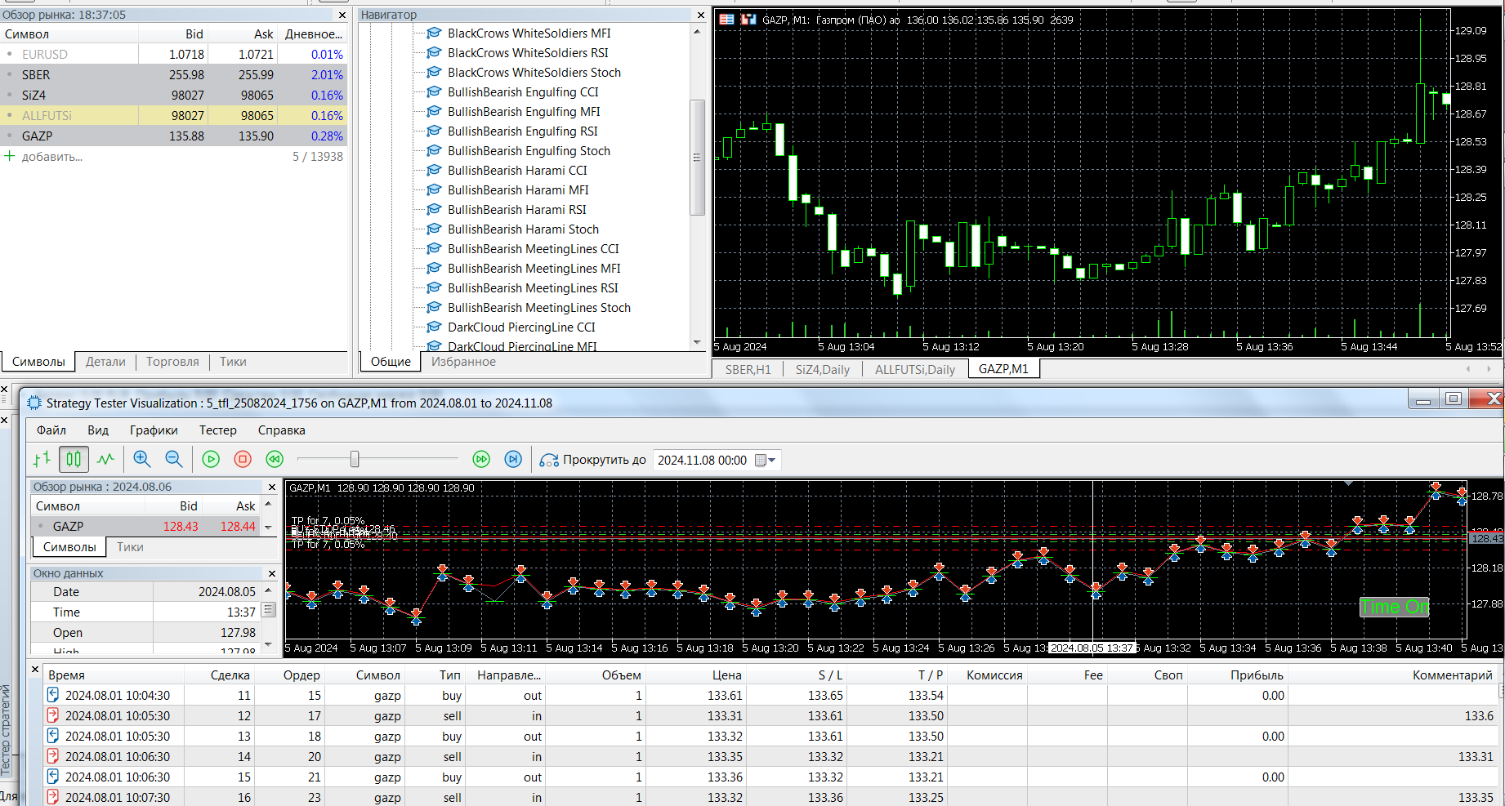Switch to the SiZ4,Daily chart tab
This screenshot has height=806, width=1505.
(822, 370)
